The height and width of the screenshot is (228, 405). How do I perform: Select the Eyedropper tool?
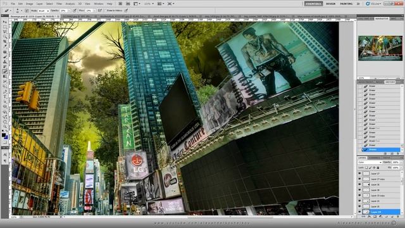(x=5, y=47)
